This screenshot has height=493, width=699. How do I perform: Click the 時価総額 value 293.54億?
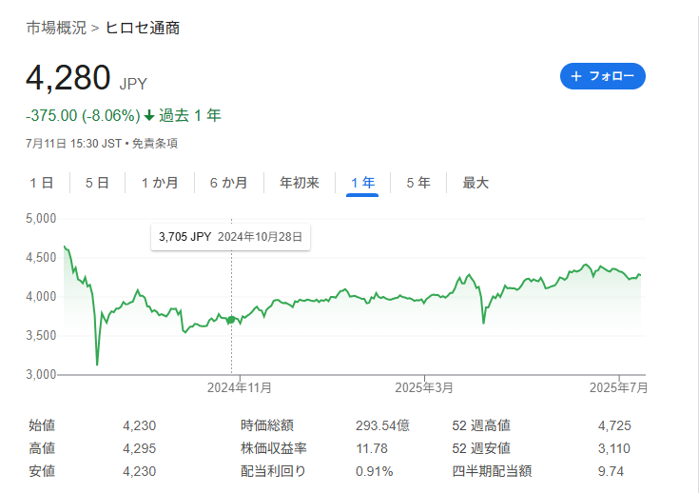click(x=382, y=425)
